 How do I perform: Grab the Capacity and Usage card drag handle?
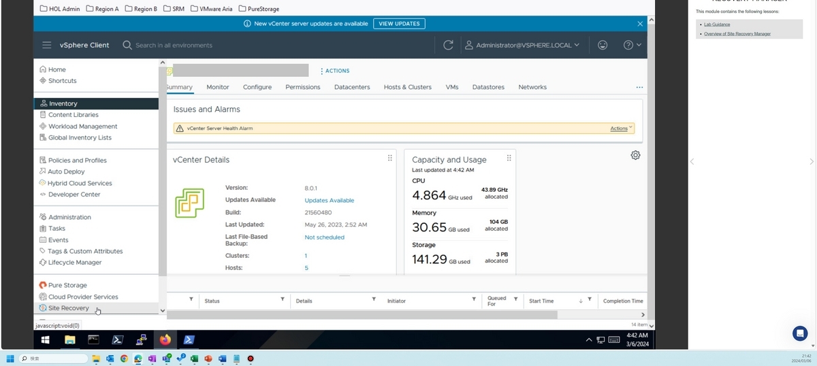[509, 158]
